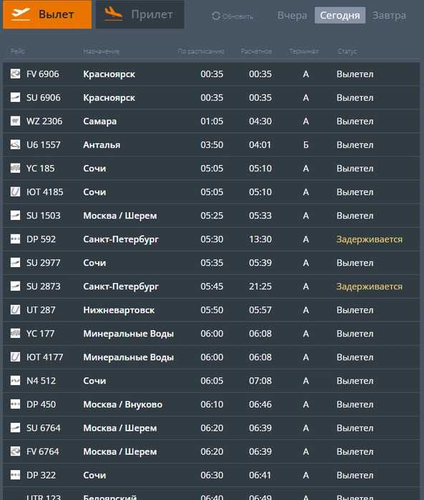Click airline logo for flight FV 6764
Viewport: 424px width, 500px height.
(x=15, y=451)
